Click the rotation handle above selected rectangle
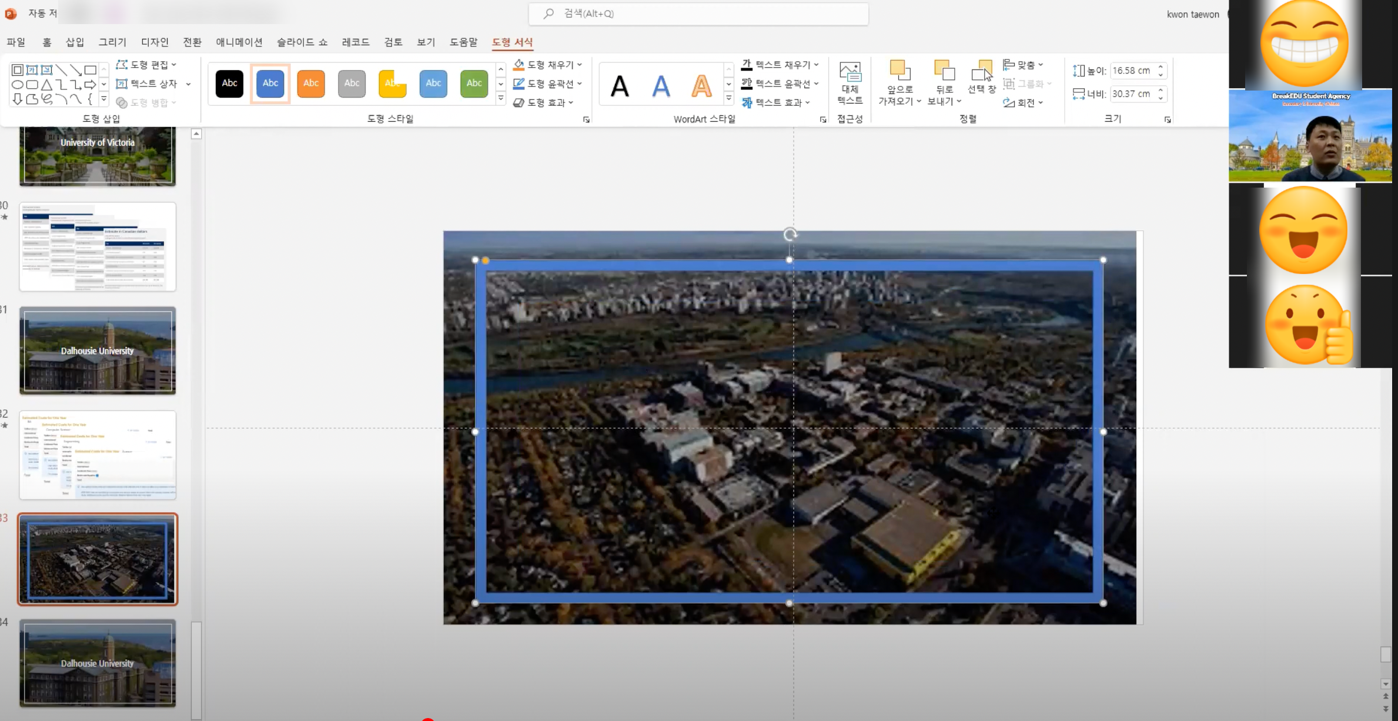Viewport: 1398px width, 721px height. (x=790, y=235)
